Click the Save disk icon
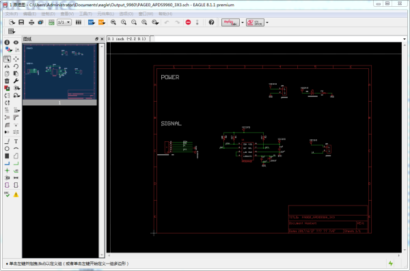Screen dimensions: 410x271 click(x=21, y=23)
